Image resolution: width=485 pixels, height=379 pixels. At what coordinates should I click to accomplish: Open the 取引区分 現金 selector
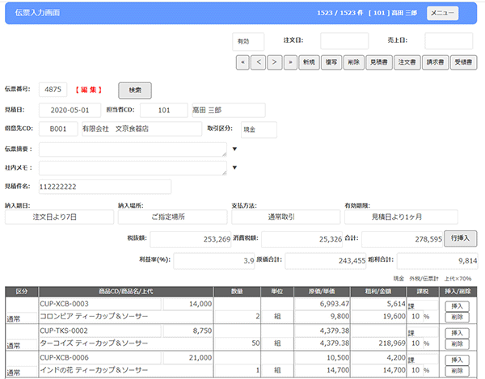point(259,129)
